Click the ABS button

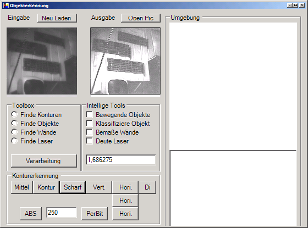coord(31,214)
